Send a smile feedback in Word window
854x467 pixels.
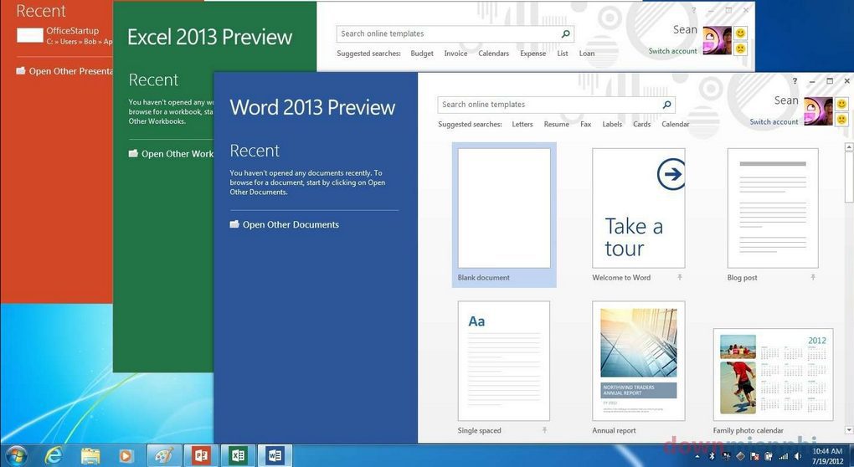841,104
